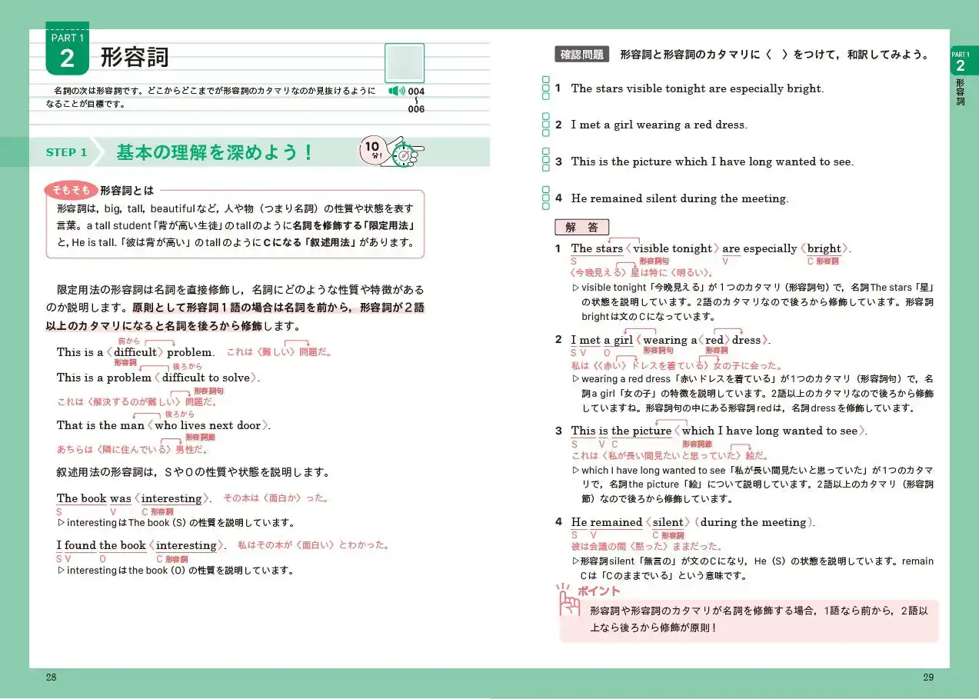The height and width of the screenshot is (699, 979).
Task: Click the pointing finger icon next to ポイント
Action: point(568,601)
